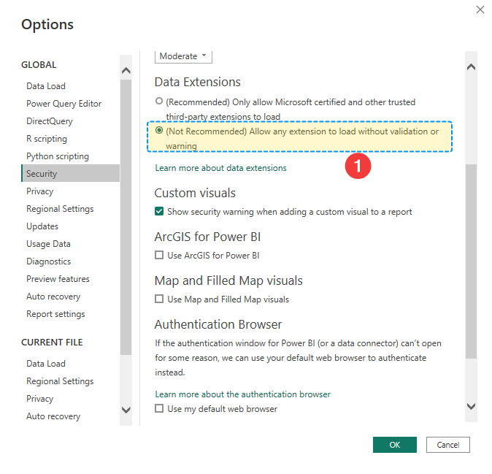492x474 pixels.
Task: Enable Use Map and Filled Map visuals
Action: (x=159, y=299)
